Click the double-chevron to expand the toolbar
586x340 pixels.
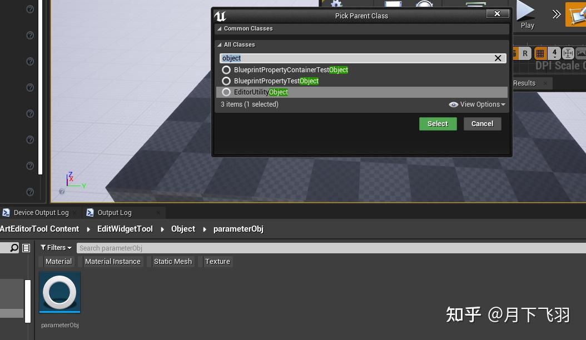click(x=556, y=14)
